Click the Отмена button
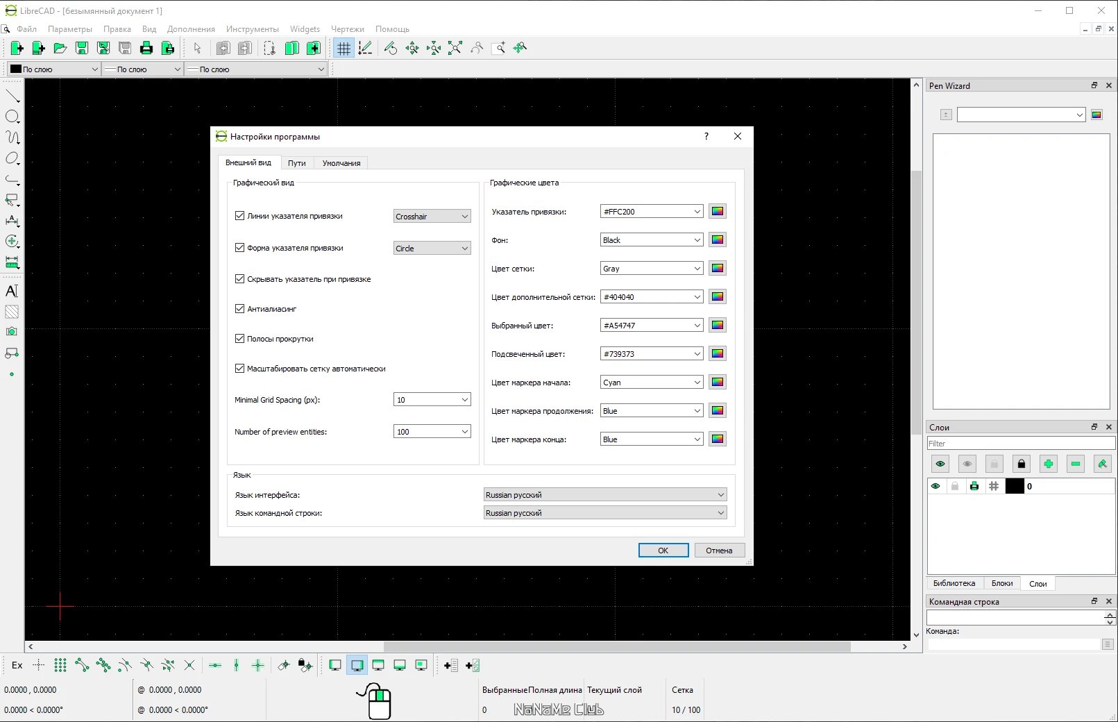 719,550
